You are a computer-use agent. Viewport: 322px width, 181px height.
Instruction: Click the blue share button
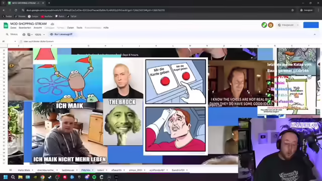(x=311, y=25)
